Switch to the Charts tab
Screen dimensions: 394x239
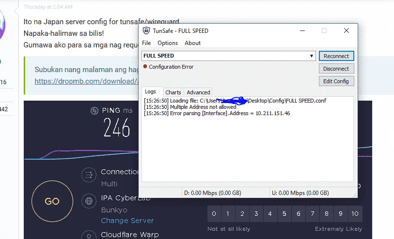(x=173, y=92)
